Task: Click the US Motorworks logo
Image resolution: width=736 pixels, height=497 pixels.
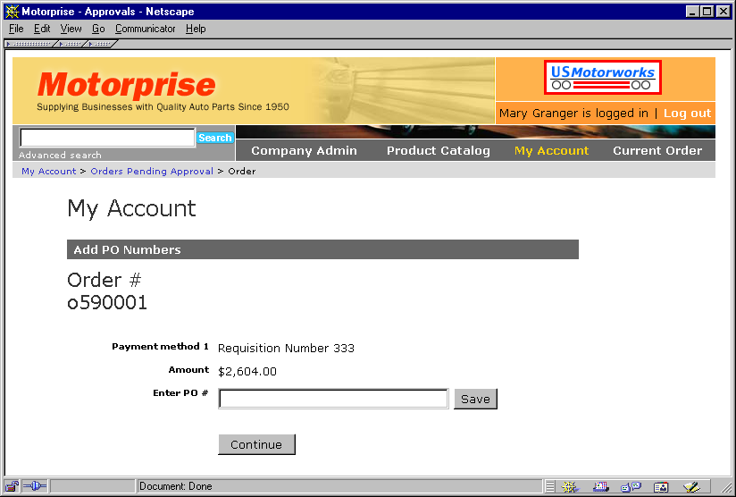Action: pyautogui.click(x=603, y=77)
